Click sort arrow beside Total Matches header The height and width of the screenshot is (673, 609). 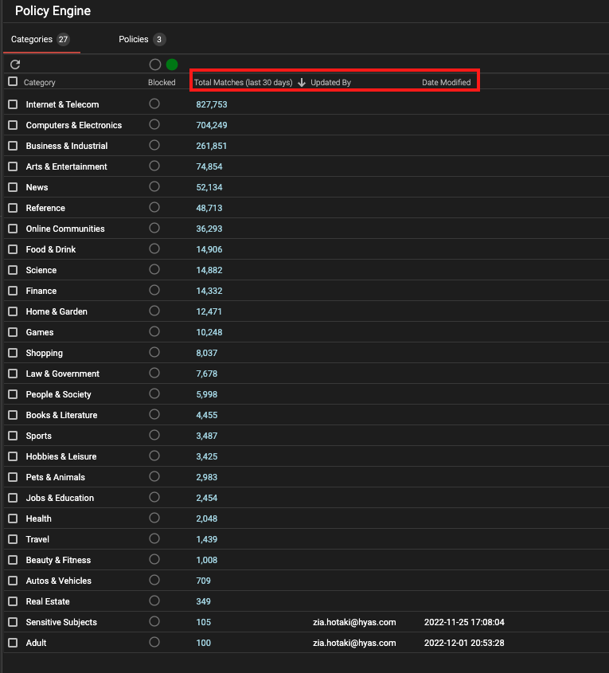pos(302,83)
